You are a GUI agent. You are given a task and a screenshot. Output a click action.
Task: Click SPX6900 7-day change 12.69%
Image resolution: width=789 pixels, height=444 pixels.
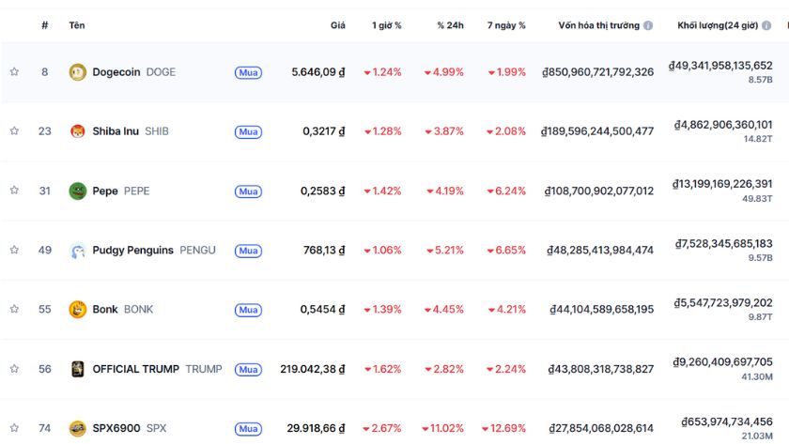(x=503, y=428)
